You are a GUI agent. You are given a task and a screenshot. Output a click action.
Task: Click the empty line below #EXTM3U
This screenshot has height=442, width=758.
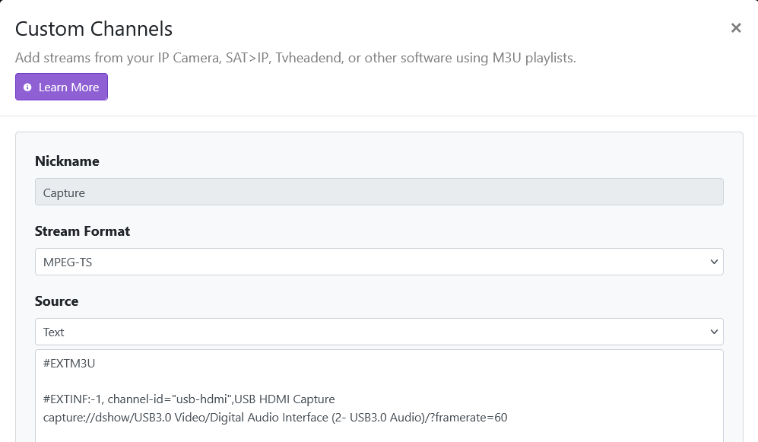[379, 381]
